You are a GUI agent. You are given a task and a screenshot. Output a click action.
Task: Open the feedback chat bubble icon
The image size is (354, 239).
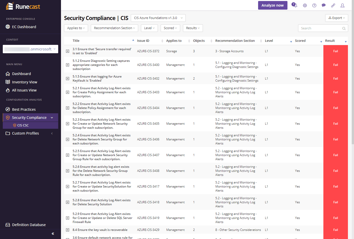click(324, 5)
